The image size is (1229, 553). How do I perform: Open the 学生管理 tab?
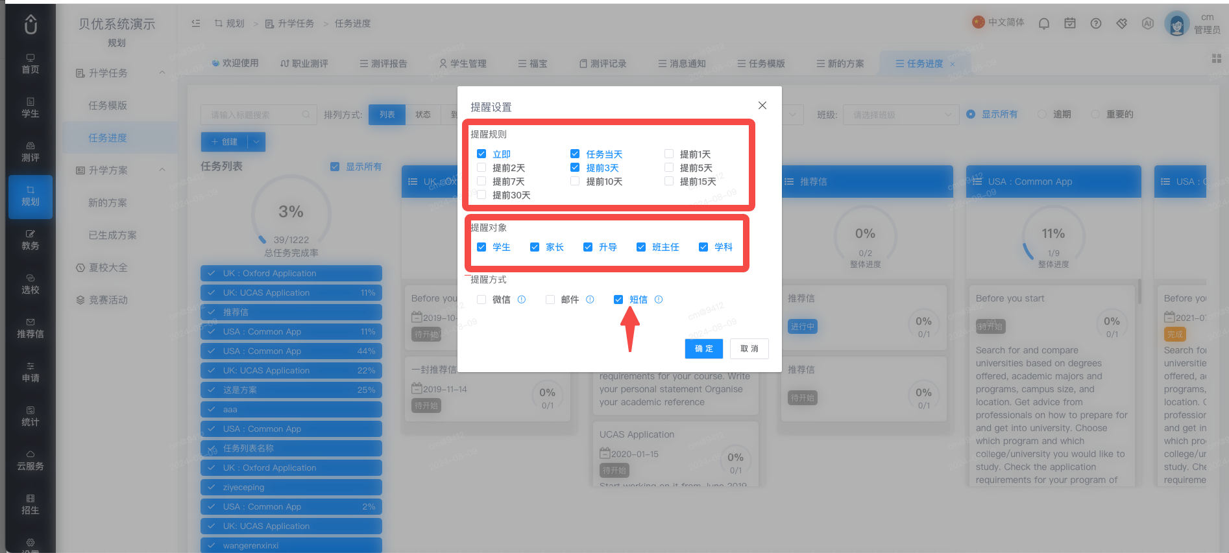tap(463, 64)
